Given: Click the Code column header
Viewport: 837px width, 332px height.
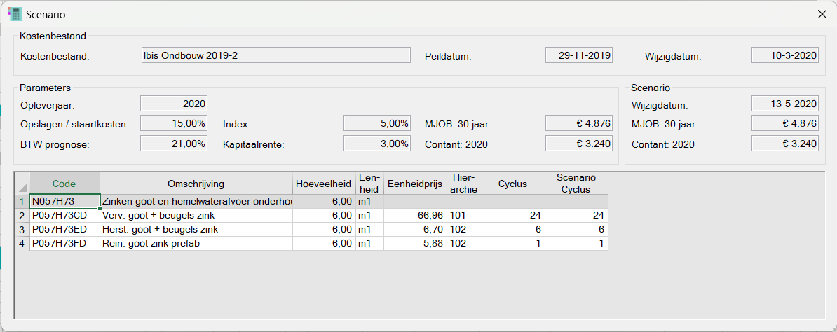Looking at the screenshot, I should [x=64, y=184].
